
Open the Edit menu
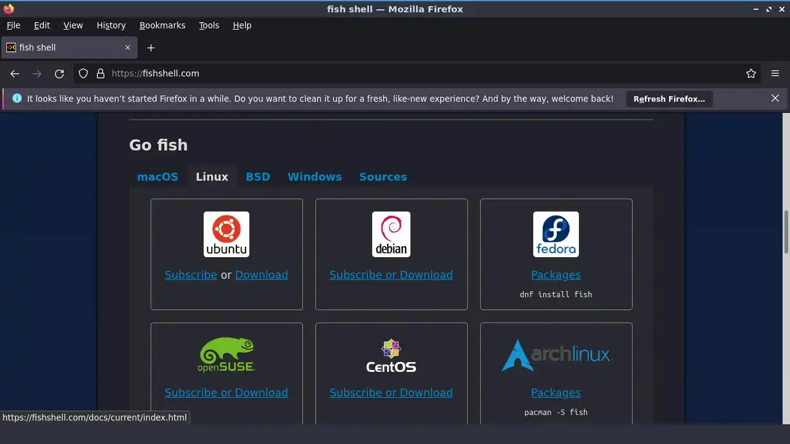(42, 25)
